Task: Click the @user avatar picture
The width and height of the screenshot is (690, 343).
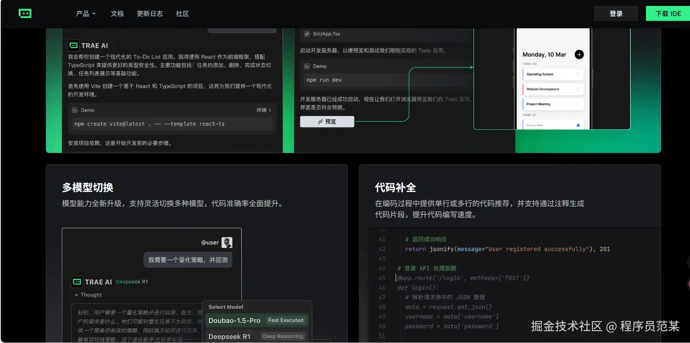Action: [x=227, y=242]
